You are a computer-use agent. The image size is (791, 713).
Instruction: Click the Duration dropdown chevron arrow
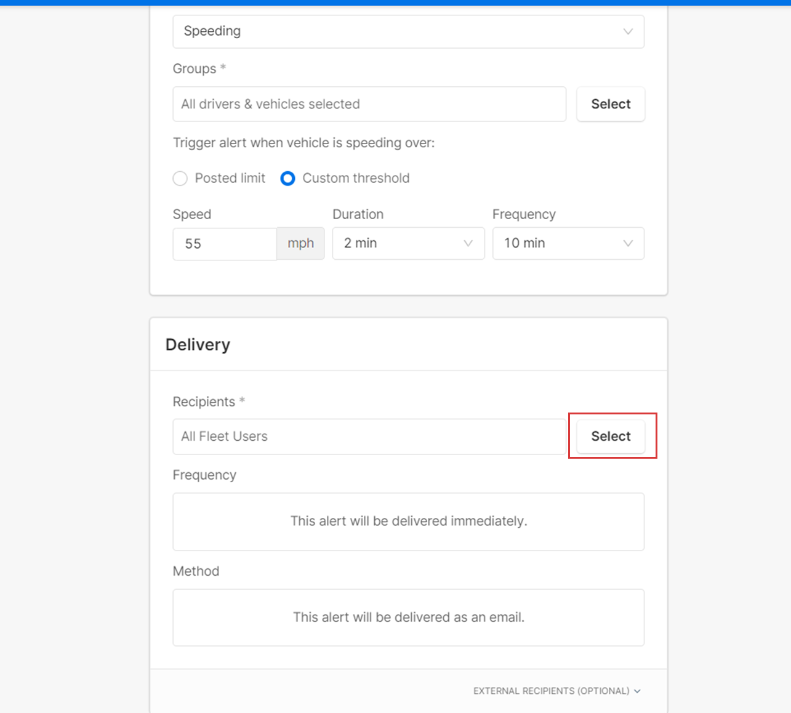click(468, 243)
